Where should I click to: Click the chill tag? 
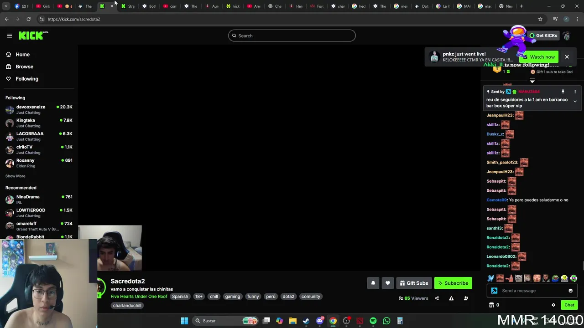pyautogui.click(x=214, y=297)
